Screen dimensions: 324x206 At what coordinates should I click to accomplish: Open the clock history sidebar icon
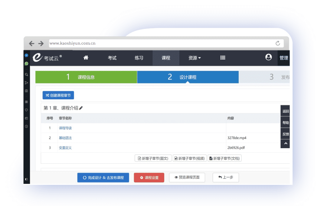(26, 126)
